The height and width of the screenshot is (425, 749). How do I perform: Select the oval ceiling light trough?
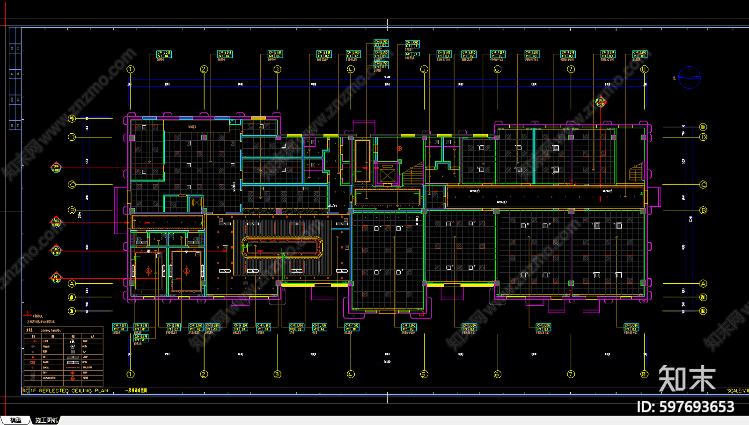tap(282, 247)
